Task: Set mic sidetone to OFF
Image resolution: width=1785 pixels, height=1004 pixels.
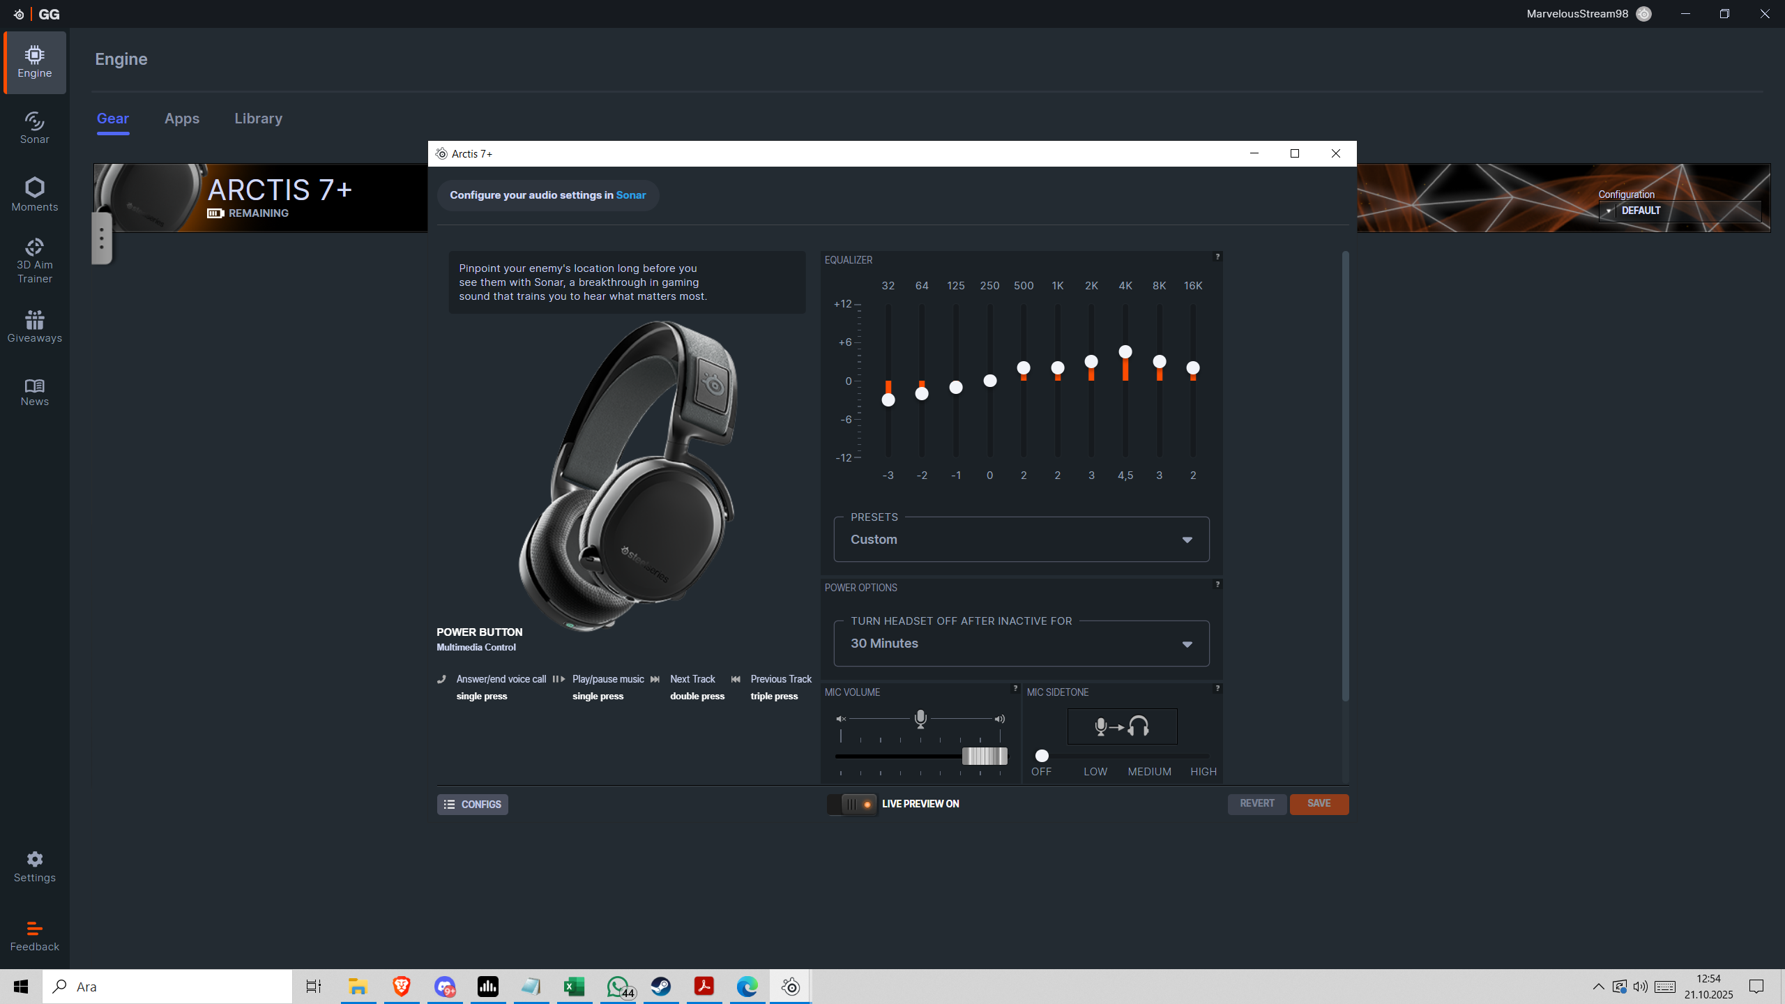Action: tap(1041, 772)
